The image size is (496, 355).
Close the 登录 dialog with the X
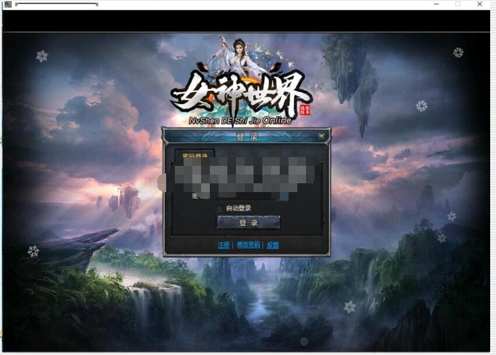[x=321, y=136]
